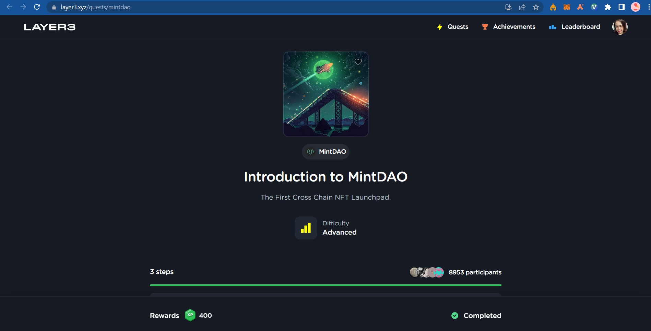This screenshot has width=651, height=331.
Task: Reload the Layer3 quest page
Action: (x=37, y=7)
